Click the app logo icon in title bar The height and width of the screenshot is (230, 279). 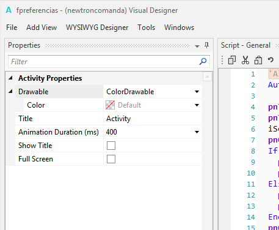pyautogui.click(x=9, y=10)
